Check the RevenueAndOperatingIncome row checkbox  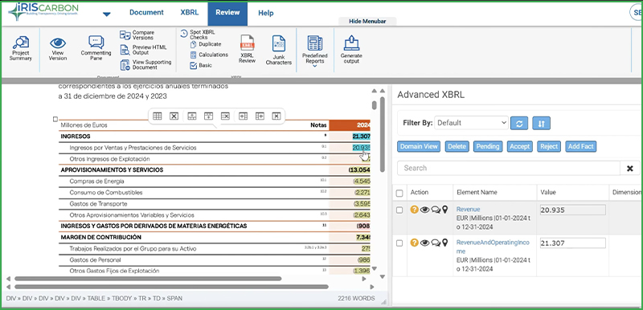pos(399,243)
